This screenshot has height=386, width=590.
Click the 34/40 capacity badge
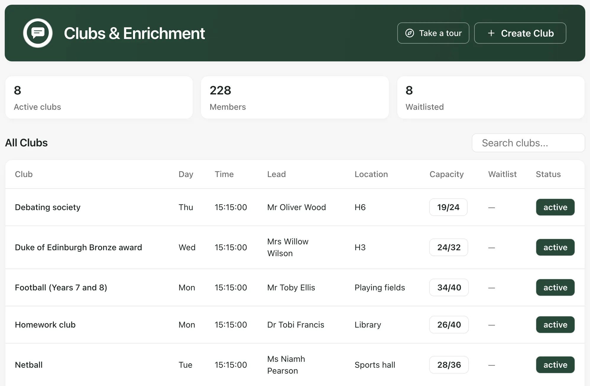click(449, 287)
